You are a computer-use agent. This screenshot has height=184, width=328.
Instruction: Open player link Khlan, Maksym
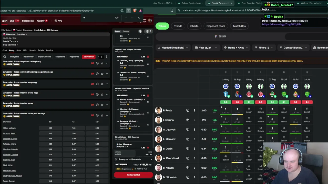tap(9, 128)
